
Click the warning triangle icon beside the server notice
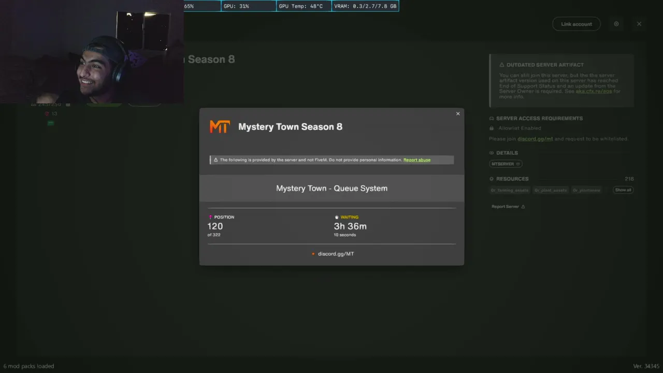[x=215, y=160]
